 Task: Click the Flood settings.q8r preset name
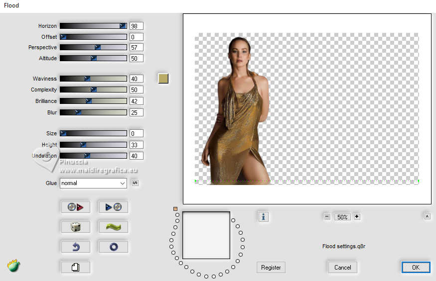[x=344, y=246]
